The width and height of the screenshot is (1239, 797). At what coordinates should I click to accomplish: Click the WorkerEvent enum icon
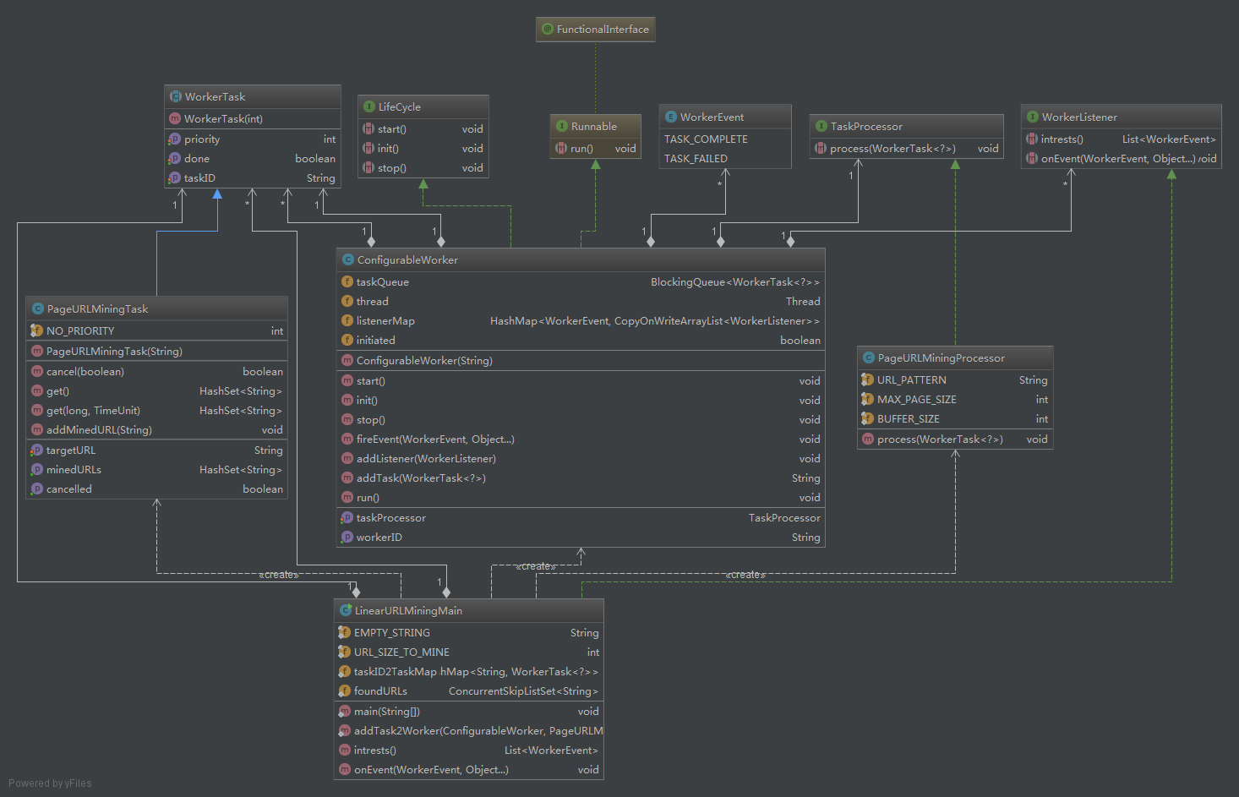(x=671, y=117)
